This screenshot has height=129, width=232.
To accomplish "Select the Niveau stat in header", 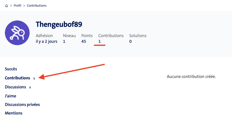I will 69,36.
